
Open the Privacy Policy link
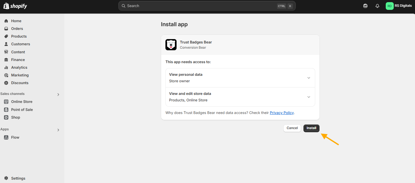282,113
